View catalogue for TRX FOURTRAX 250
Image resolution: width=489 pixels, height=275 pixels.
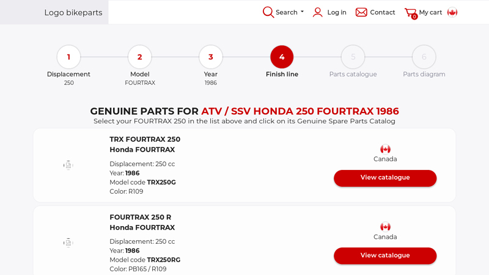pyautogui.click(x=385, y=178)
